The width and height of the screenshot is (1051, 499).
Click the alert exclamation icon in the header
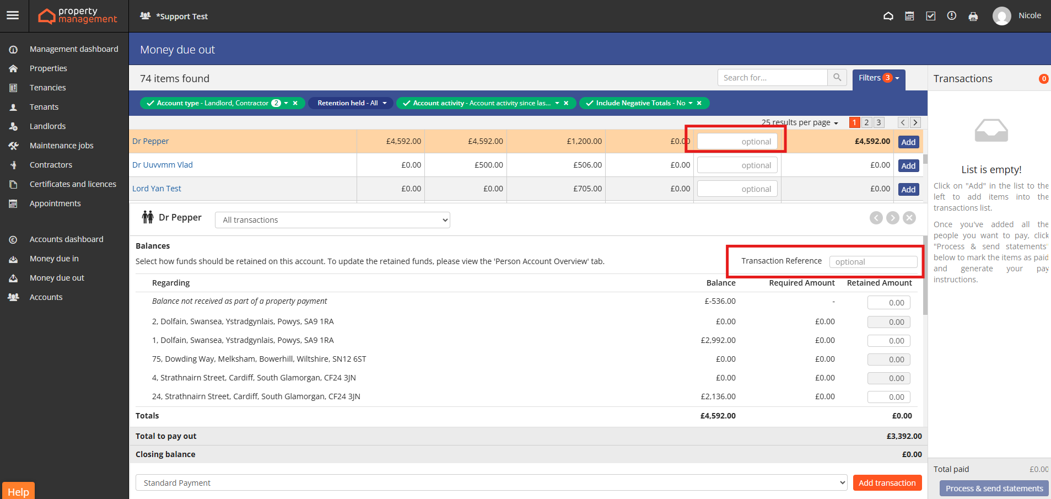pos(952,16)
